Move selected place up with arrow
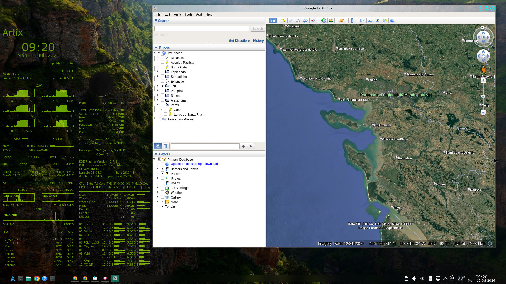Viewport: 506px width, 284px height. pyautogui.click(x=243, y=146)
